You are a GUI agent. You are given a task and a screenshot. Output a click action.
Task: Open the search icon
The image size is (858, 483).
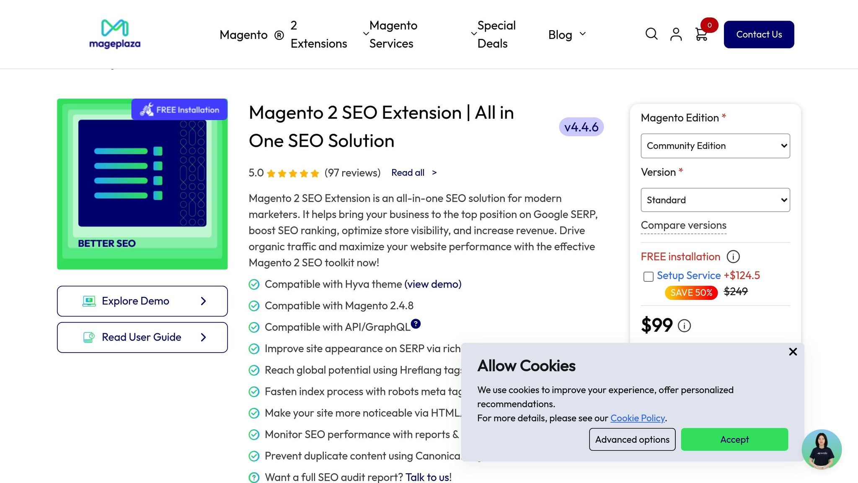tap(651, 34)
